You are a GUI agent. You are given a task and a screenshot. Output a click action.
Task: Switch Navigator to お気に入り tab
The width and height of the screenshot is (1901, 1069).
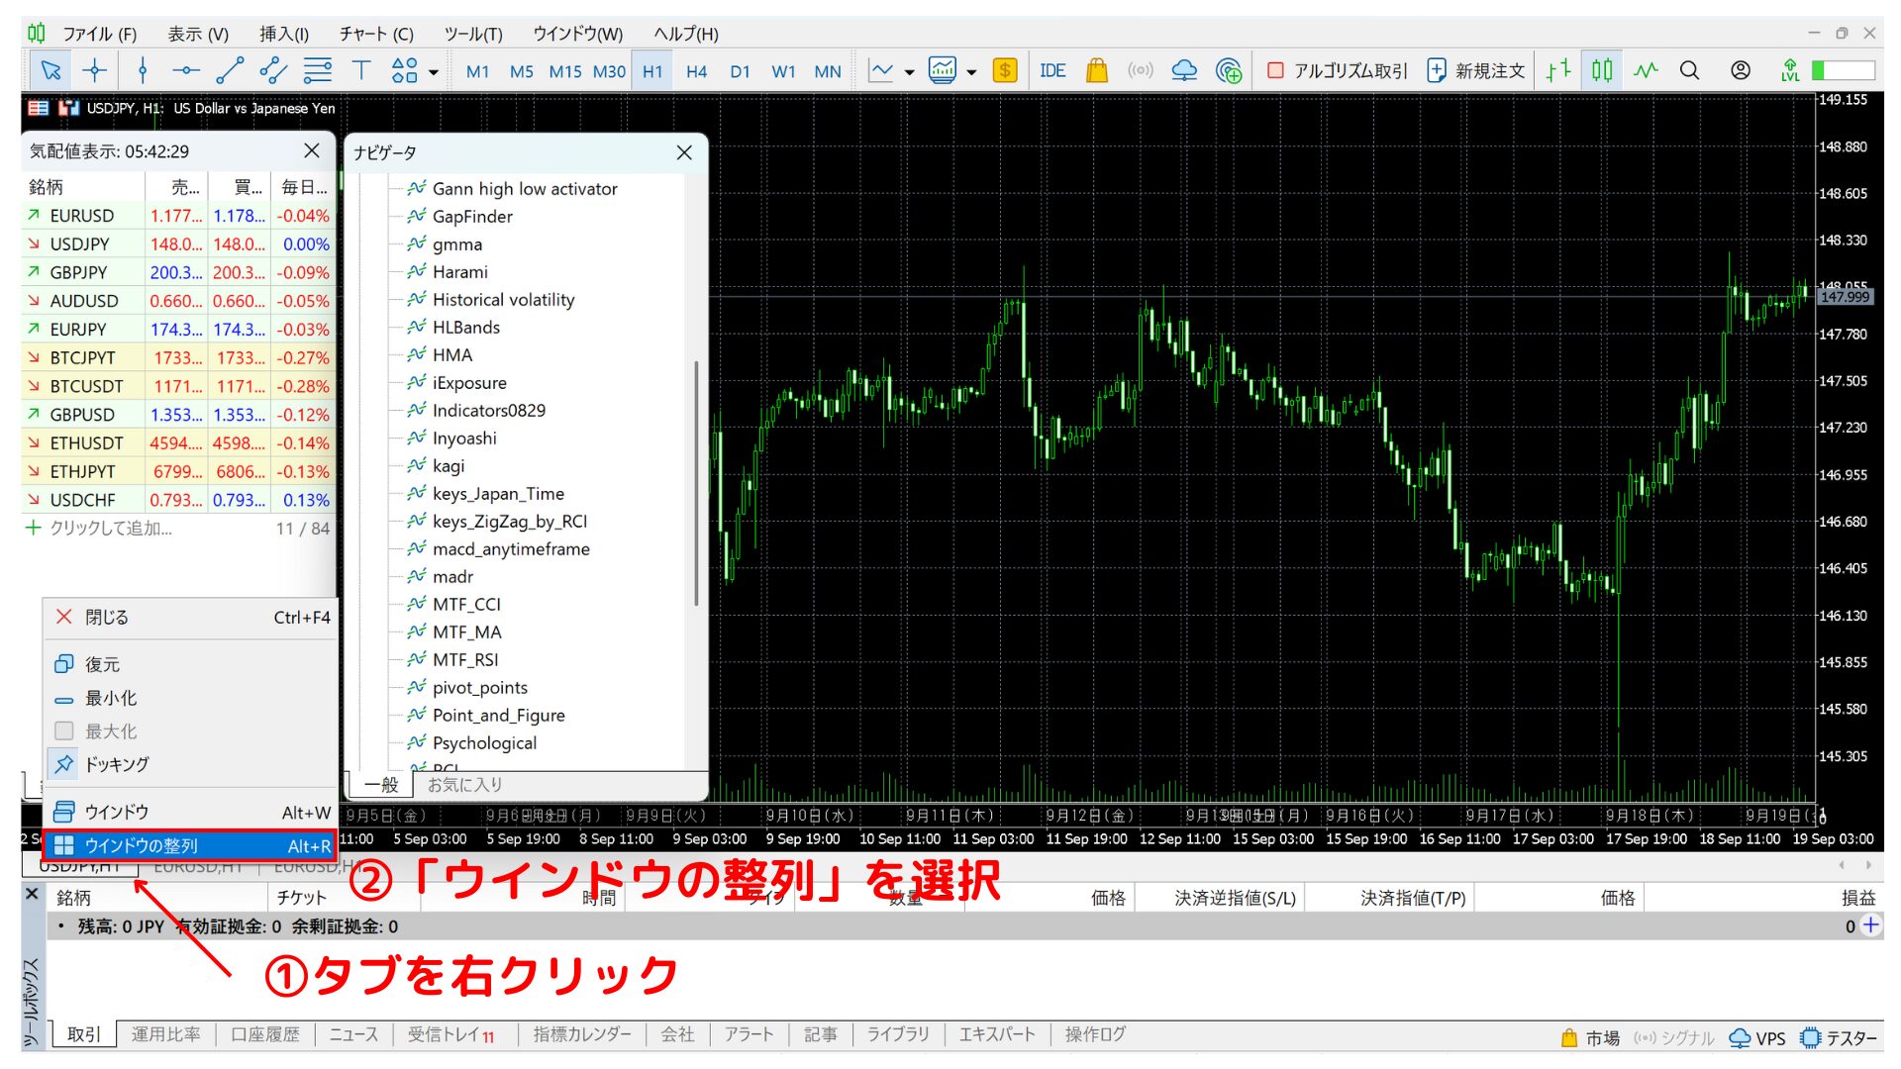tap(464, 784)
